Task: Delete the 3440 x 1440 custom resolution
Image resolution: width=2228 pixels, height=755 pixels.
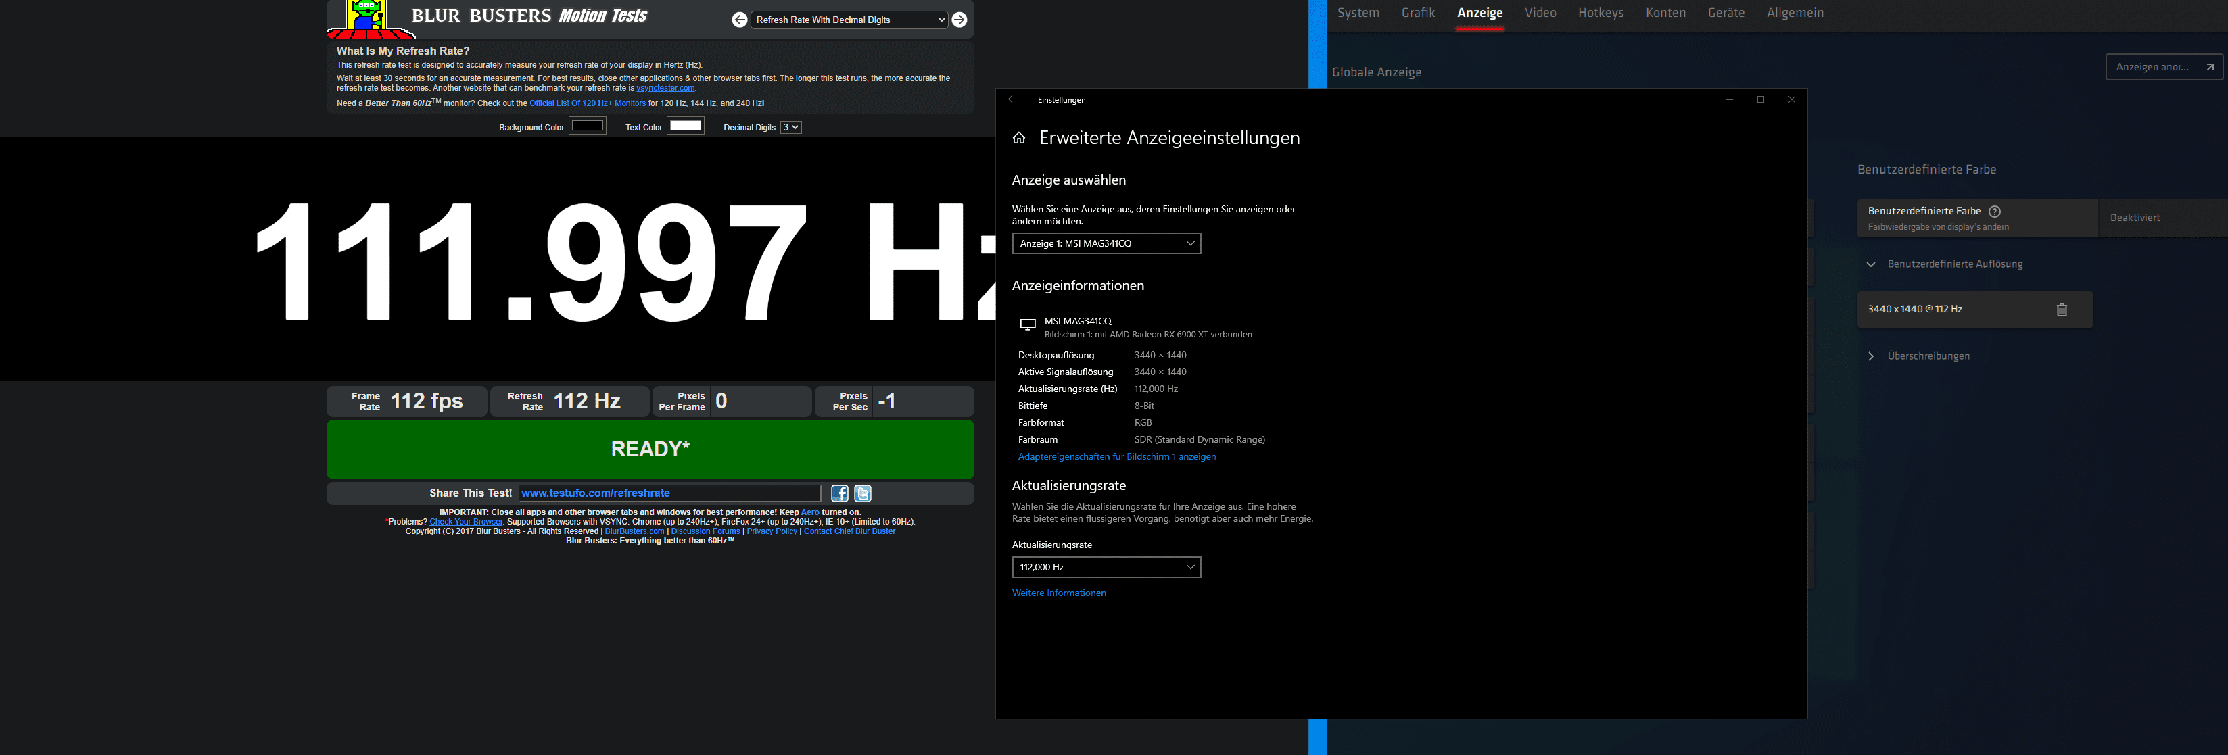Action: (x=2061, y=310)
